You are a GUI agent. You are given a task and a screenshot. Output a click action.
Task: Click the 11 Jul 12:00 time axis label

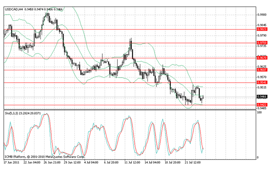pos(132,163)
